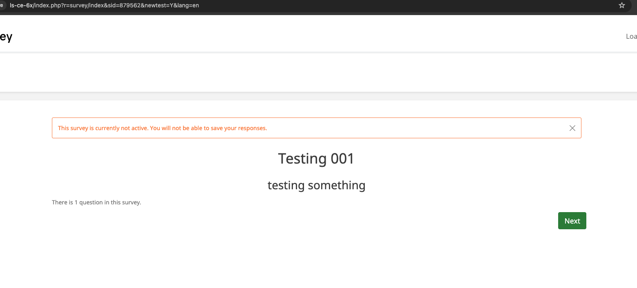Focus the browser address bar
The image size is (637, 288).
286,6
